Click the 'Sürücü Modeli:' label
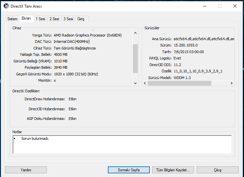This screenshot has width=244, height=177. click(160, 78)
